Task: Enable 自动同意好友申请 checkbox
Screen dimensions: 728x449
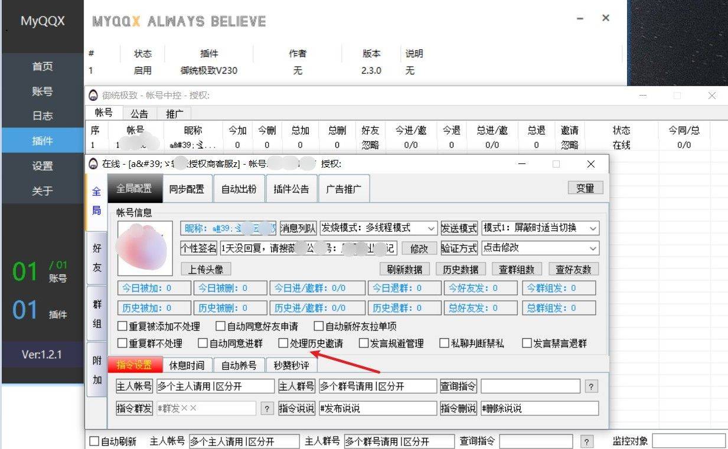Action: 221,326
